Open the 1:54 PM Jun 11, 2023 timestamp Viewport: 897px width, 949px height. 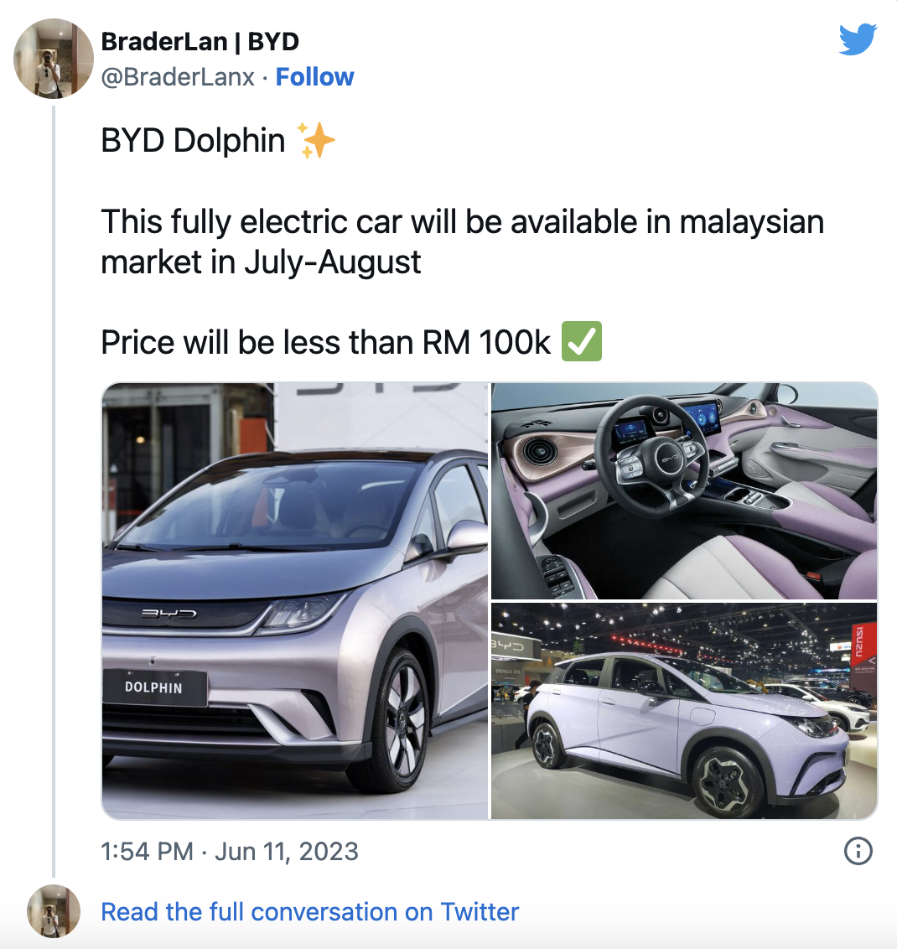tap(230, 852)
